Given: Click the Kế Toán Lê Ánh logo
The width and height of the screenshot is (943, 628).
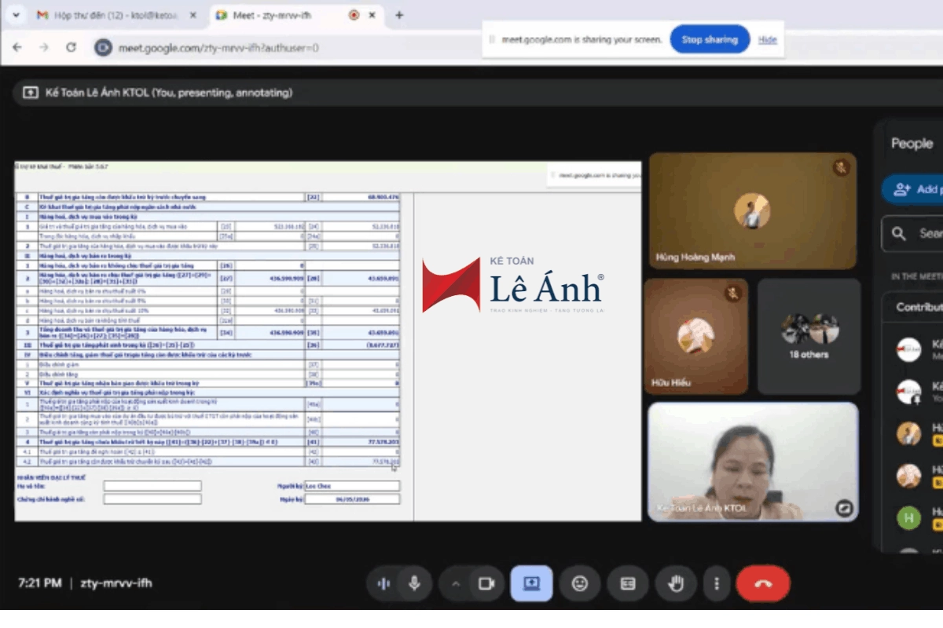Looking at the screenshot, I should point(513,284).
